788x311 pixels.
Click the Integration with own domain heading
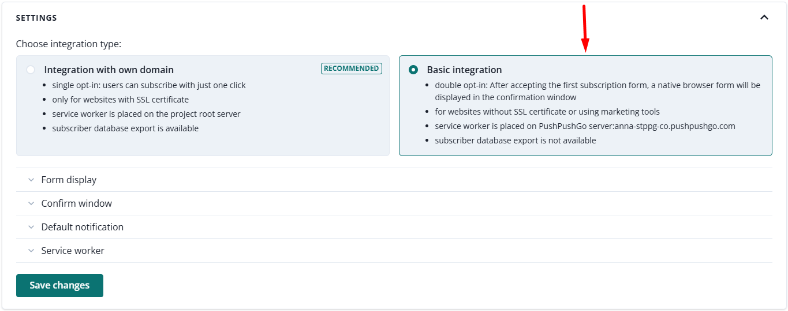click(x=109, y=70)
